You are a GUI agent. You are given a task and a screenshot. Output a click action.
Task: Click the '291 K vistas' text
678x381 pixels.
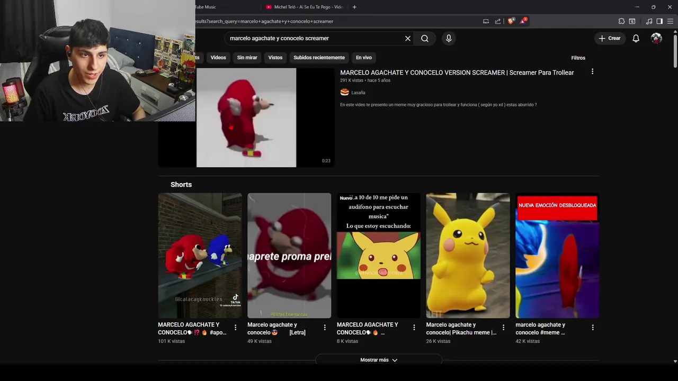pos(352,80)
